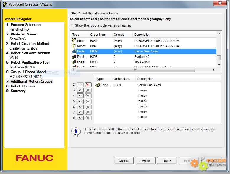
Task: Assign selection to group 5 with >> button
Action: [80, 101]
